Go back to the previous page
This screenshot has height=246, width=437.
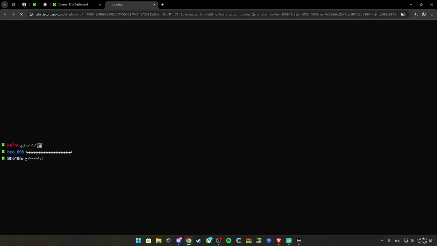tap(5, 14)
